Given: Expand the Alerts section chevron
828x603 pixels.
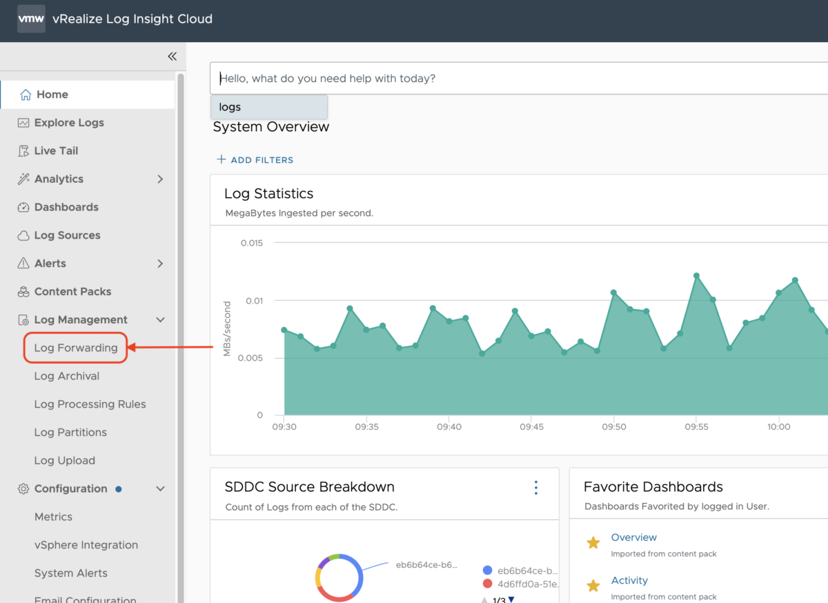Looking at the screenshot, I should tap(160, 263).
